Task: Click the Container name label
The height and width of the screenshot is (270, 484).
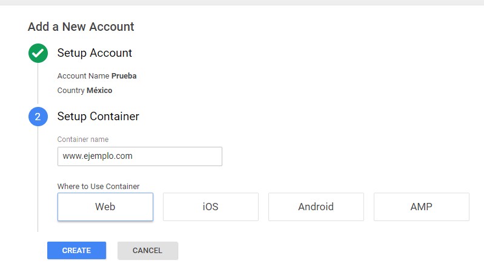Action: 83,139
